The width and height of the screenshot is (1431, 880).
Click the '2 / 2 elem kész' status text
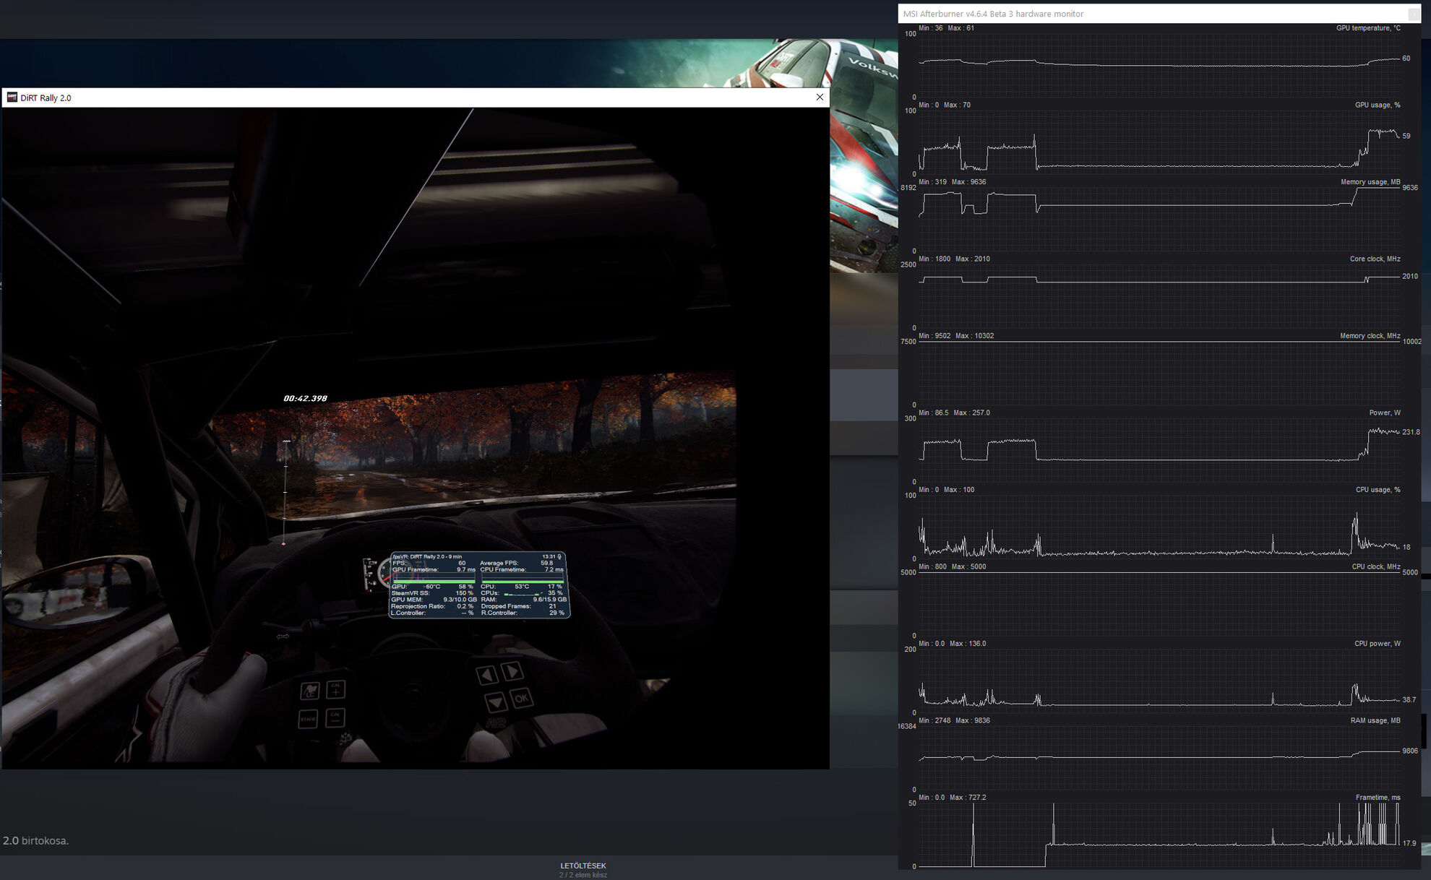point(583,875)
